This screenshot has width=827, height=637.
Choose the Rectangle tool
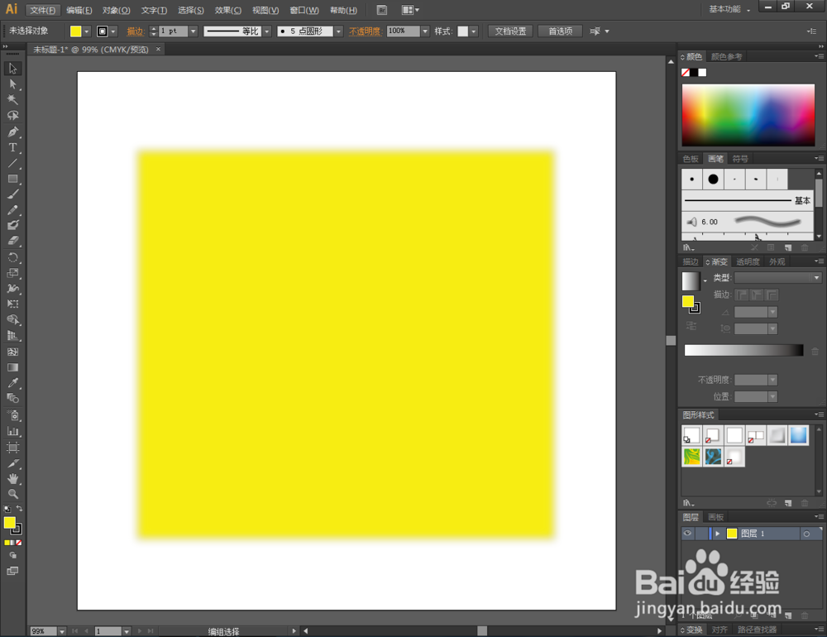[x=12, y=179]
